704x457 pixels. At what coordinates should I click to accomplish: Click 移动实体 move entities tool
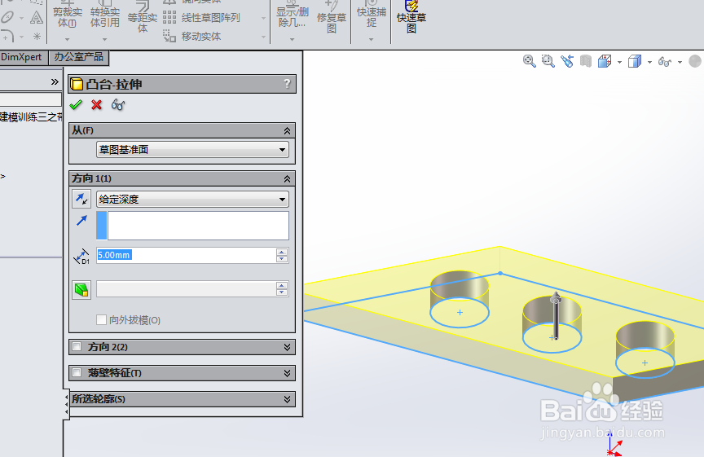(191, 37)
